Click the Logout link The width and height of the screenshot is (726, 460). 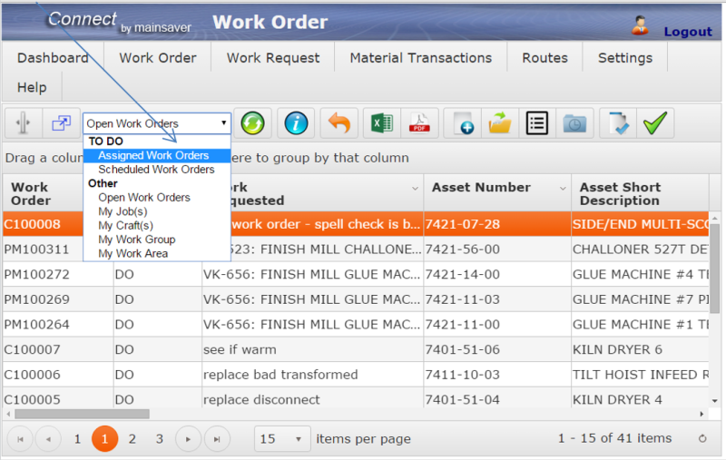(687, 31)
